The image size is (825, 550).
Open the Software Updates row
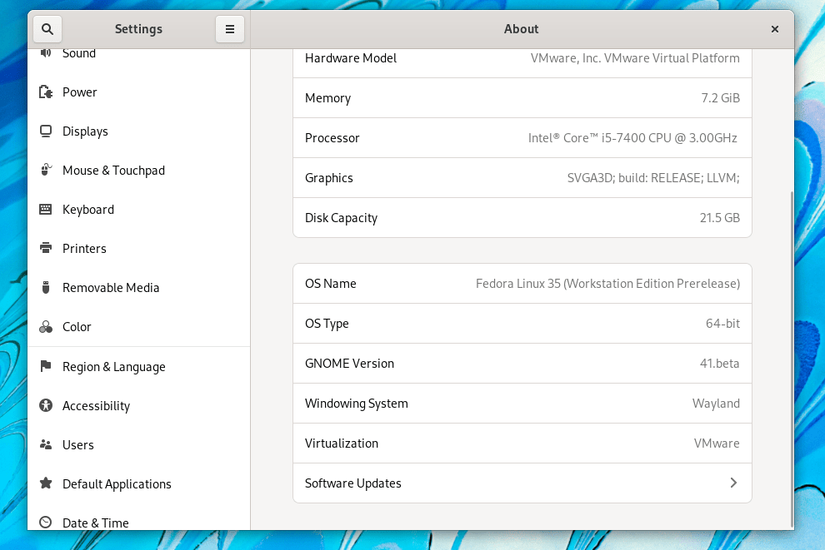522,483
